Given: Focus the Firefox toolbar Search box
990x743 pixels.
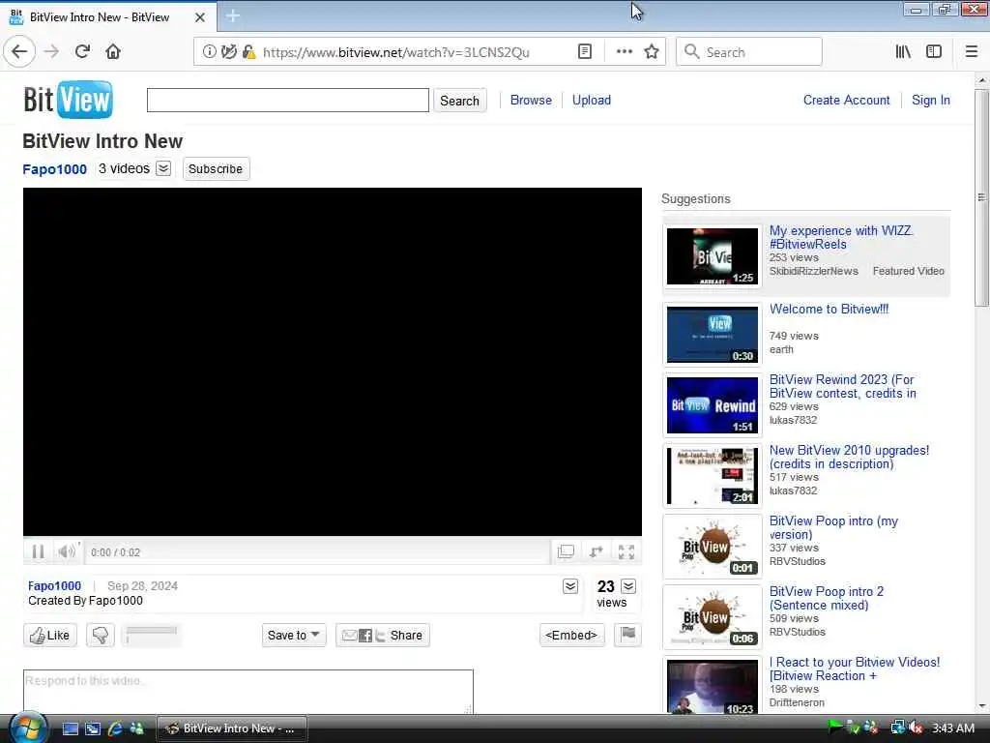Looking at the screenshot, I should pos(749,52).
